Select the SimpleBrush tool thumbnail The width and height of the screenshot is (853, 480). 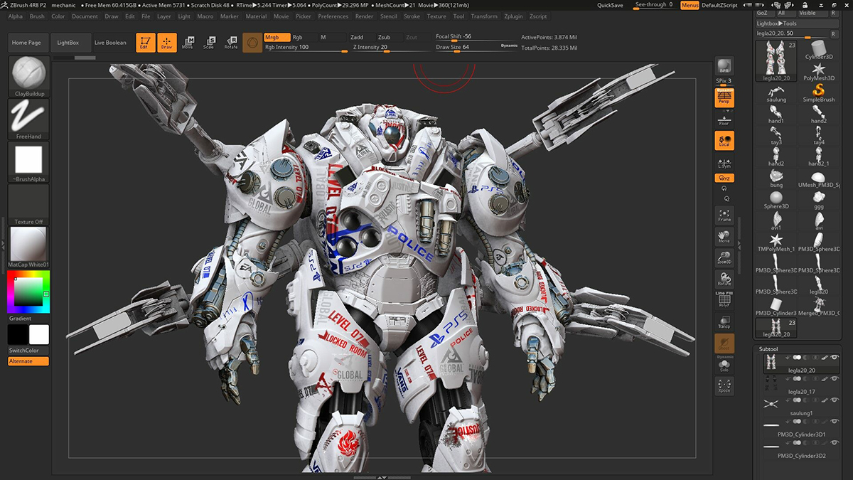(819, 92)
